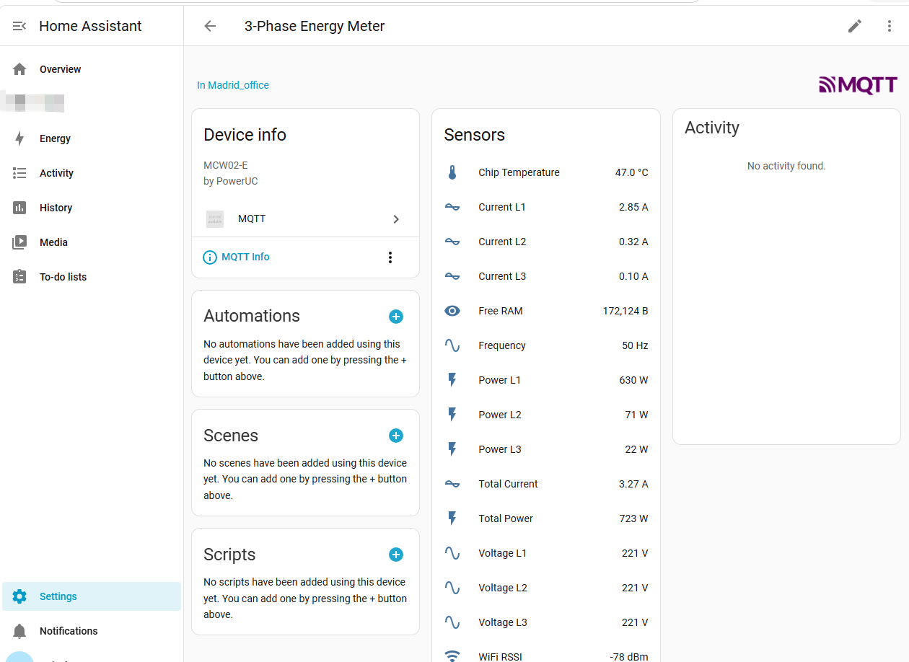Screen dimensions: 909x662
Task: Click the History chart icon
Action: pyautogui.click(x=19, y=208)
